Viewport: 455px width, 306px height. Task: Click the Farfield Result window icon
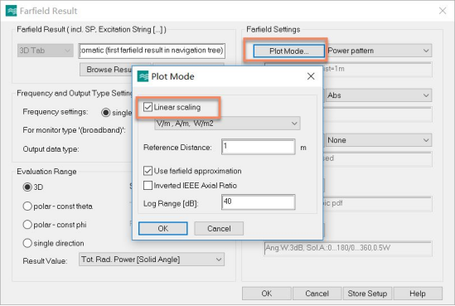(x=11, y=11)
